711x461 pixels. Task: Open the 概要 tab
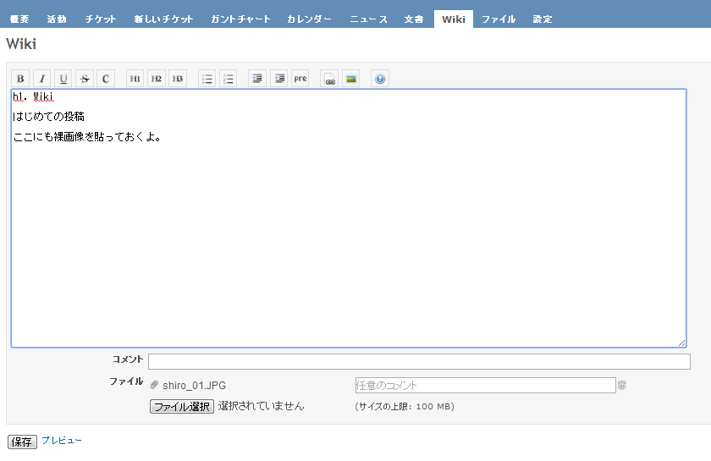click(x=19, y=19)
